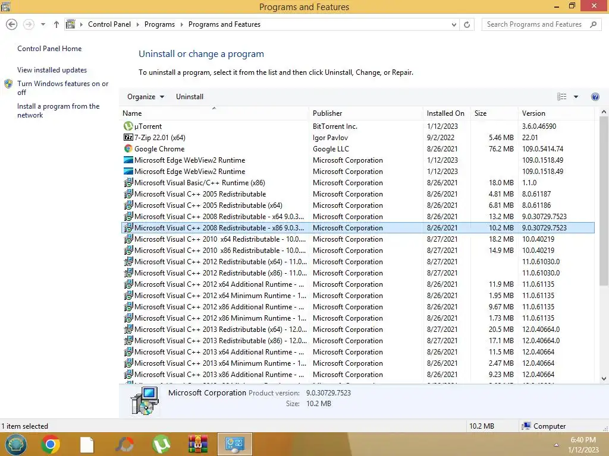Click the window icon in title bar
Screen dimensions: 609x456
coord(5,6)
